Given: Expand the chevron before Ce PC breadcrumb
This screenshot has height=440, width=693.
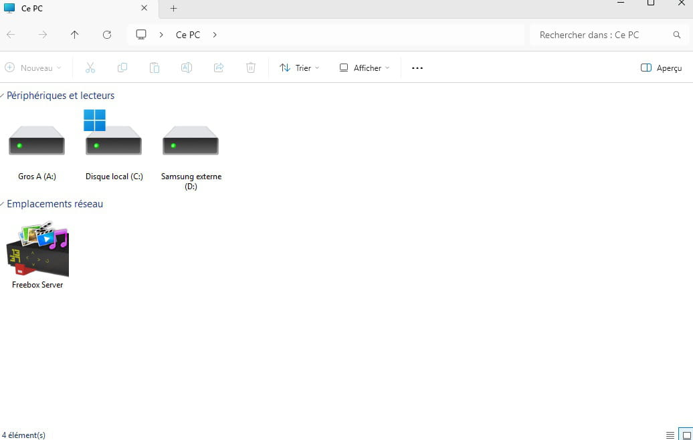Looking at the screenshot, I should click(161, 35).
